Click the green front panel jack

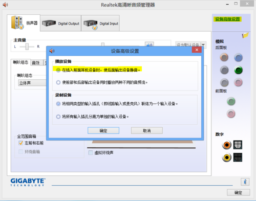[231, 101]
